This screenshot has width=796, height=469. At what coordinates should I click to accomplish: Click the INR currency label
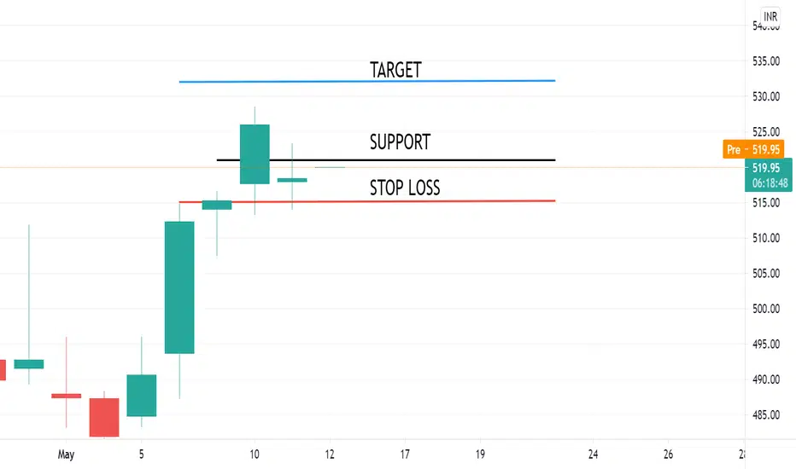click(770, 16)
